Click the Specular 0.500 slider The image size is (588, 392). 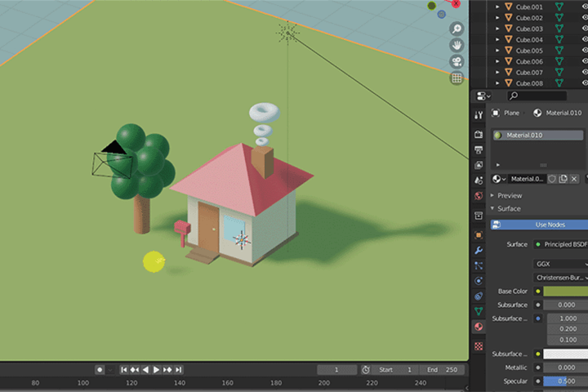[x=565, y=381]
